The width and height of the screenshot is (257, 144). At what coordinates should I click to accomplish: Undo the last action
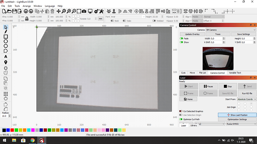pyautogui.click(x=26, y=11)
